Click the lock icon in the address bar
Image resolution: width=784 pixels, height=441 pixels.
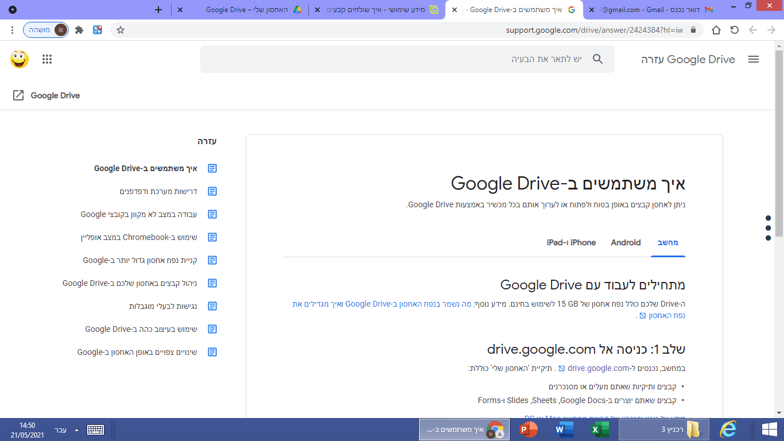pyautogui.click(x=693, y=30)
